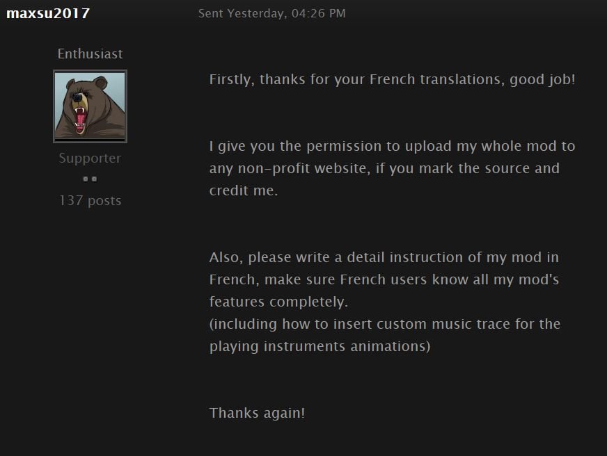Viewport: 607px width, 456px height.
Task: Open maxsu2017's profile from the username
Action: (x=48, y=13)
